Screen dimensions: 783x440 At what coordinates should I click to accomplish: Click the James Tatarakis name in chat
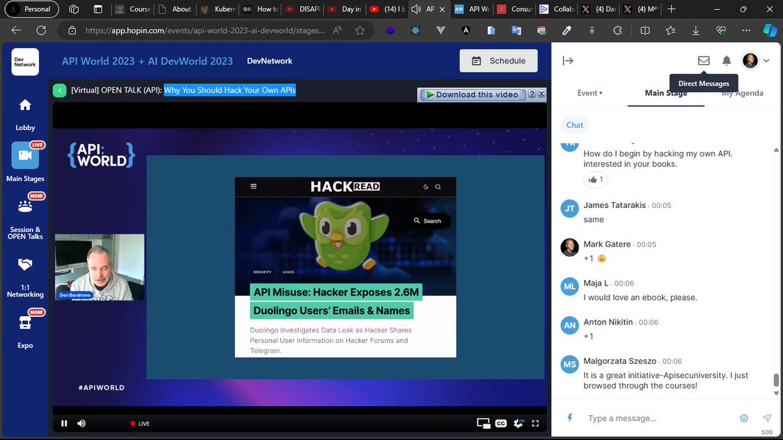(615, 205)
